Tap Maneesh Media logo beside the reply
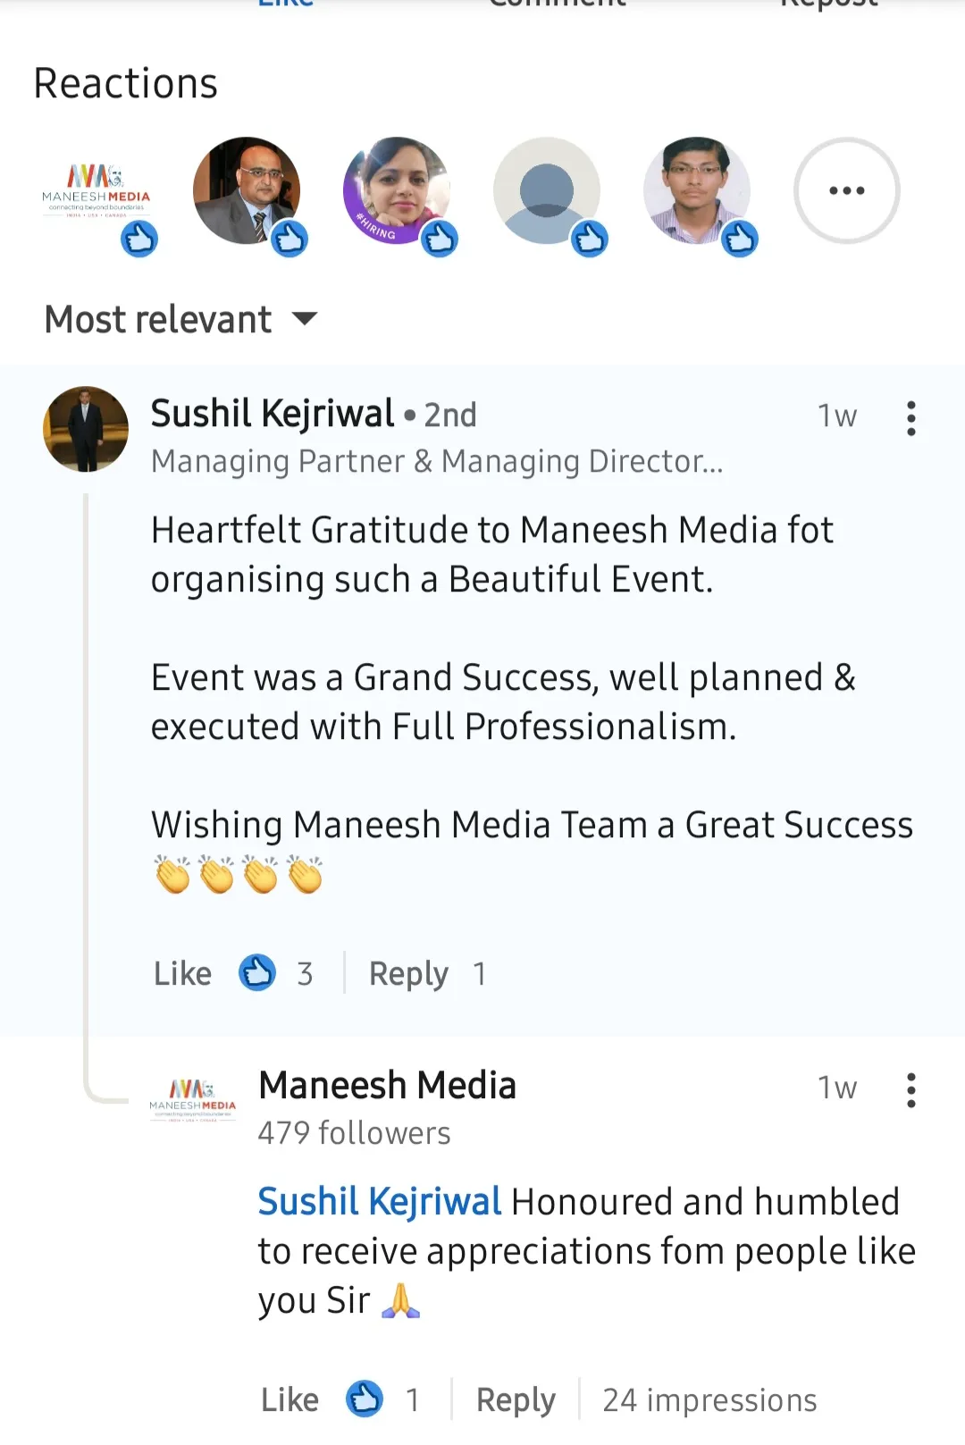The image size is (965, 1445). (193, 1101)
